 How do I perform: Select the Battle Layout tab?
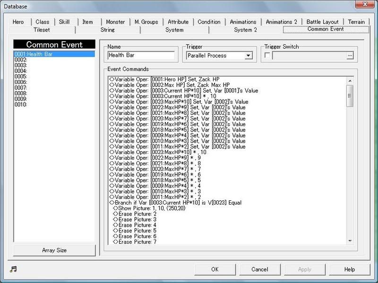[323, 22]
